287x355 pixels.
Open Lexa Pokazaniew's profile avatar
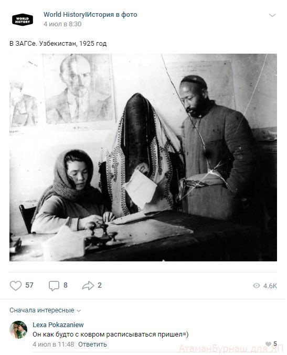point(18,330)
